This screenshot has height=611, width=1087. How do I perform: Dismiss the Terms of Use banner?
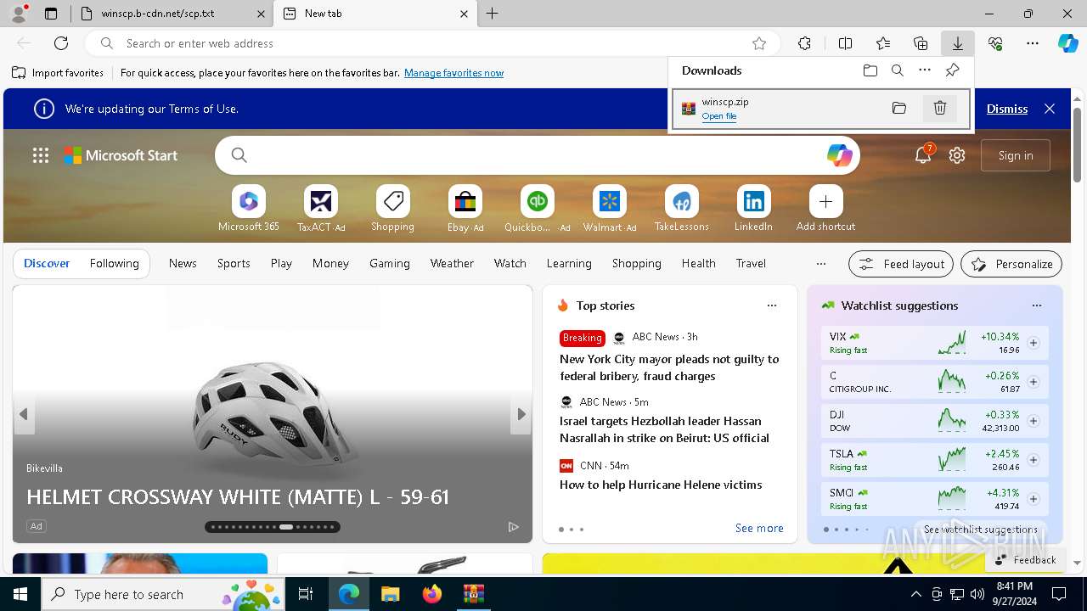click(1007, 109)
